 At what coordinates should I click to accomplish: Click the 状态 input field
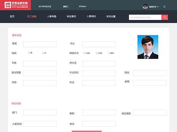click(99, 124)
